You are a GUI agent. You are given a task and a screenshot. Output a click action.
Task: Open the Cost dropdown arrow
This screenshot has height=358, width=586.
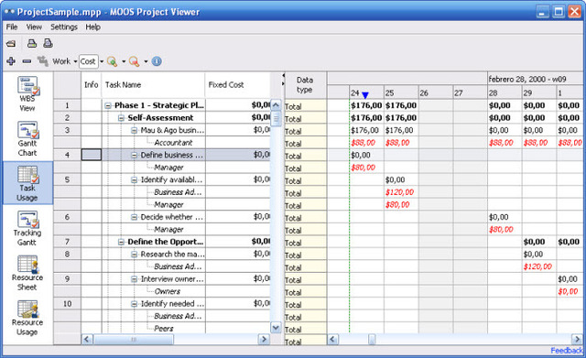tap(102, 61)
